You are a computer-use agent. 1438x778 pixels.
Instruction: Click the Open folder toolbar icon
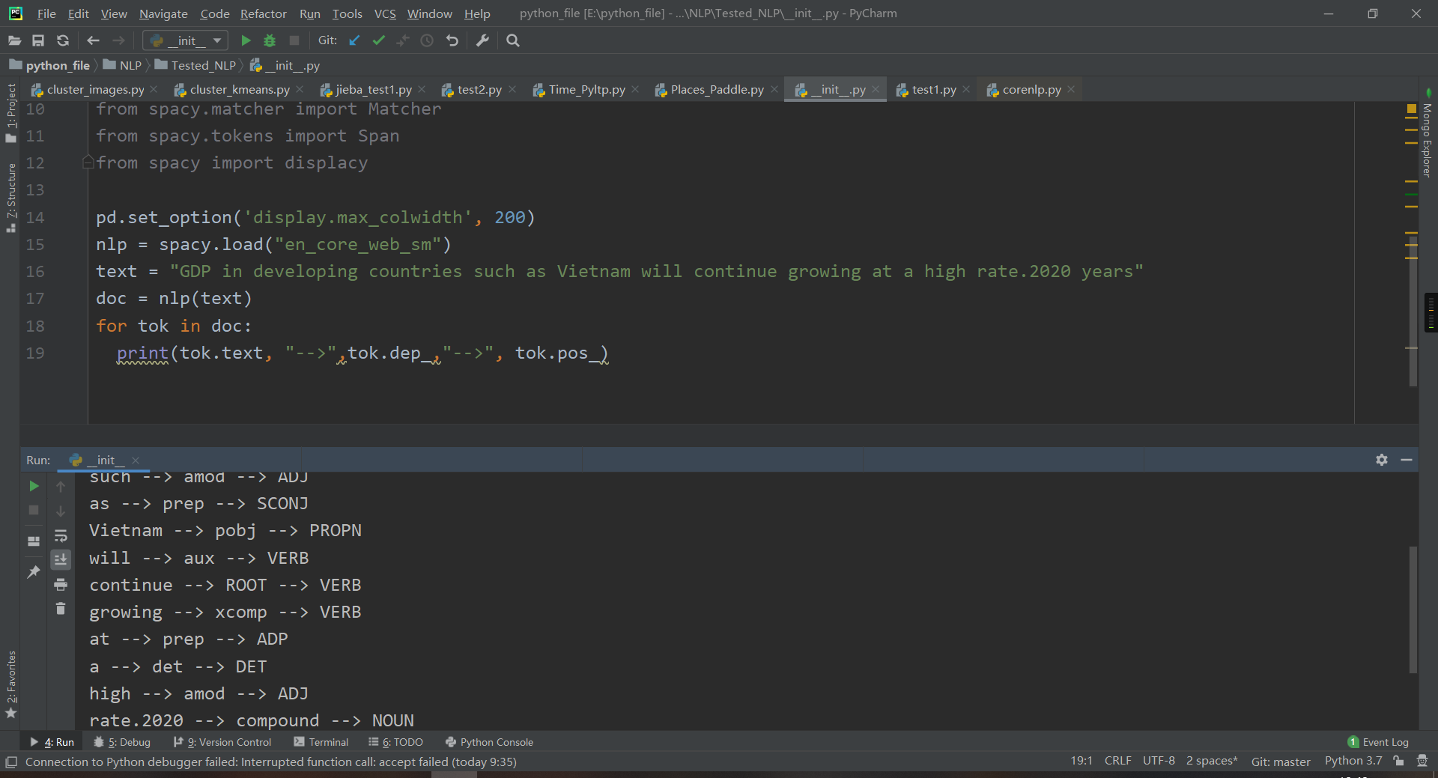click(x=14, y=40)
